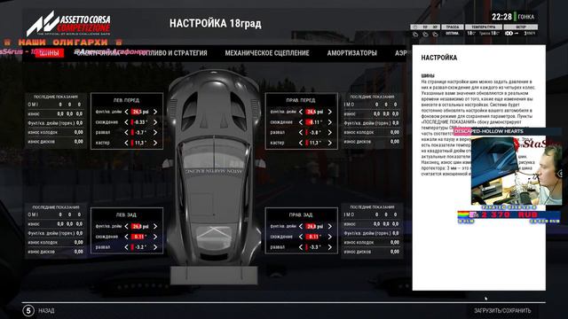
Task: Click the ВЕТЕР header
Action: 521,27
